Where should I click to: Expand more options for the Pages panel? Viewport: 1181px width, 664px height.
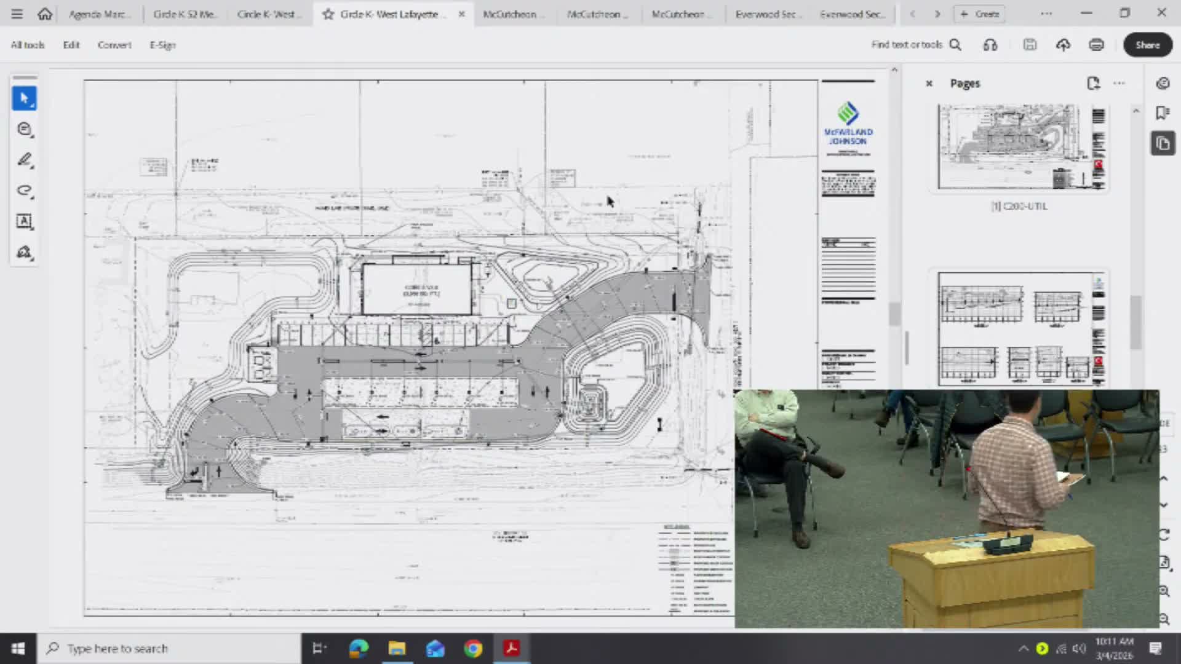tap(1119, 83)
